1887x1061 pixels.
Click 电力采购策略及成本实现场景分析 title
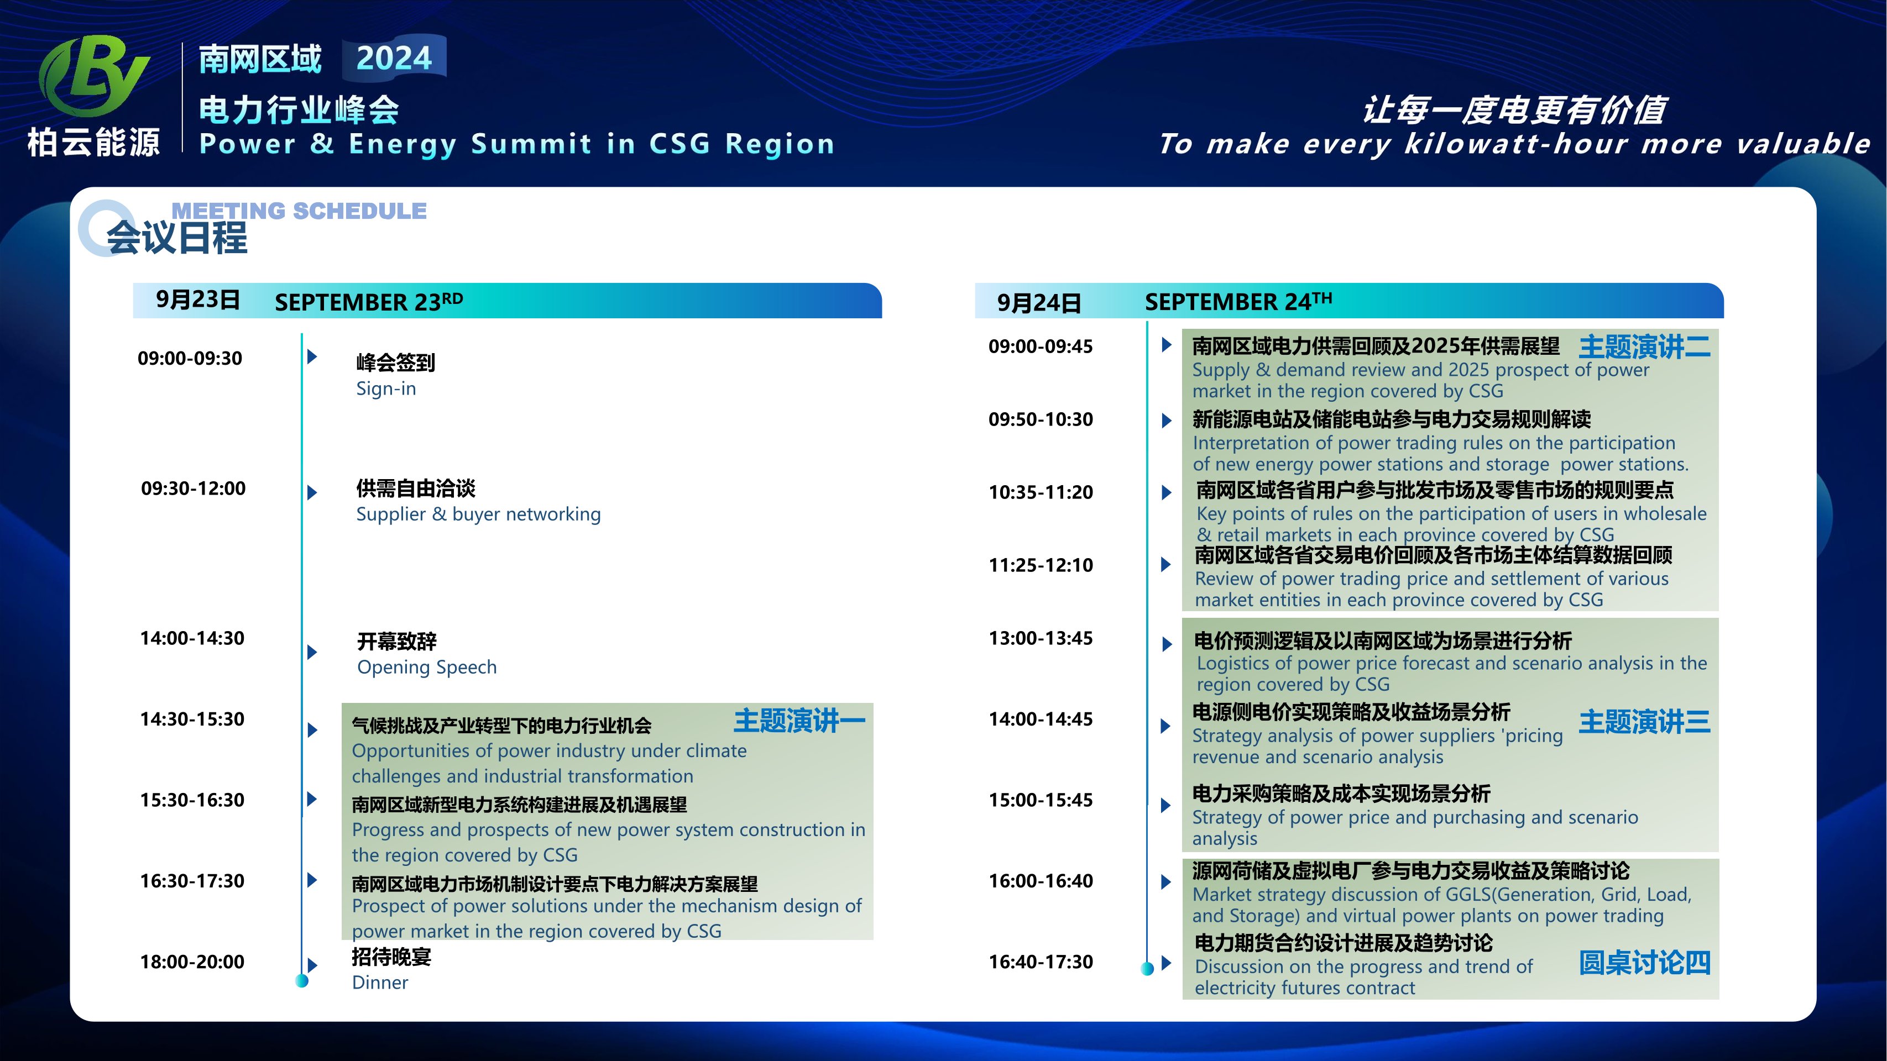pyautogui.click(x=1341, y=793)
